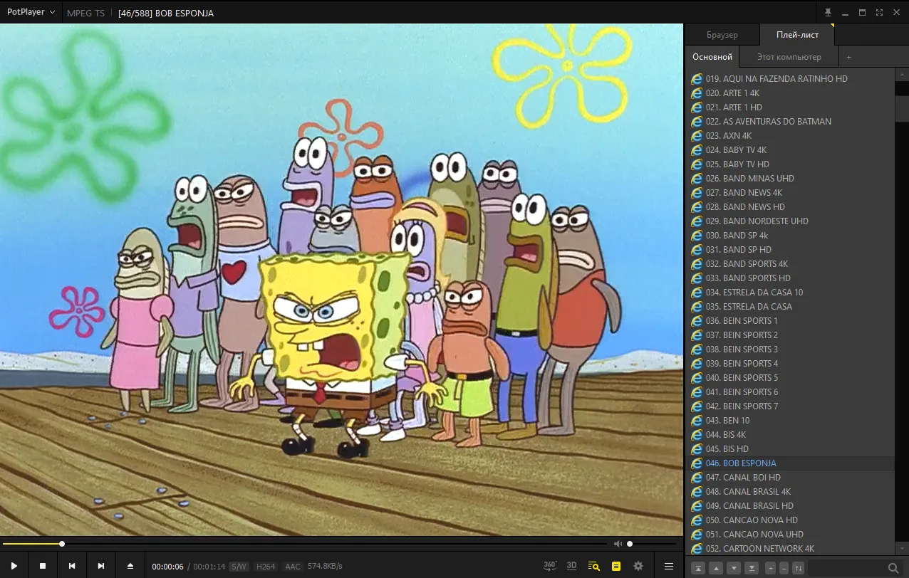909x578 pixels.
Task: Toggle S/W decoder indicator
Action: click(x=239, y=567)
